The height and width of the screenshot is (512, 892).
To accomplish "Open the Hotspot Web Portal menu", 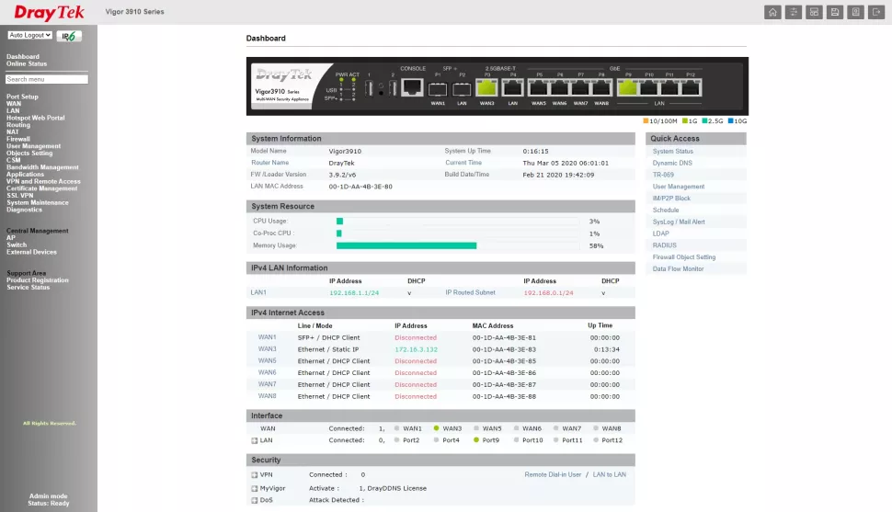I will coord(35,118).
